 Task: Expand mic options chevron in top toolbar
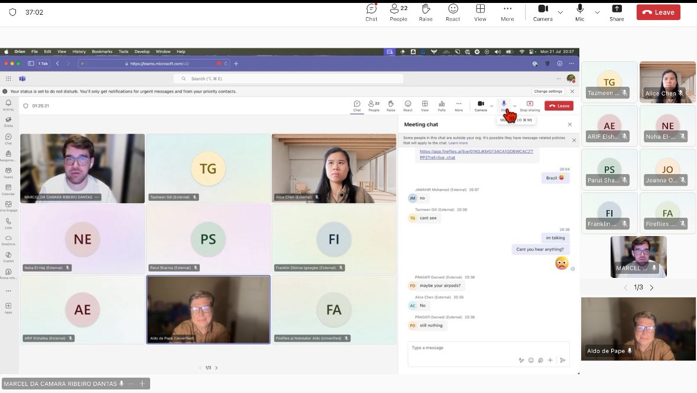(x=598, y=12)
